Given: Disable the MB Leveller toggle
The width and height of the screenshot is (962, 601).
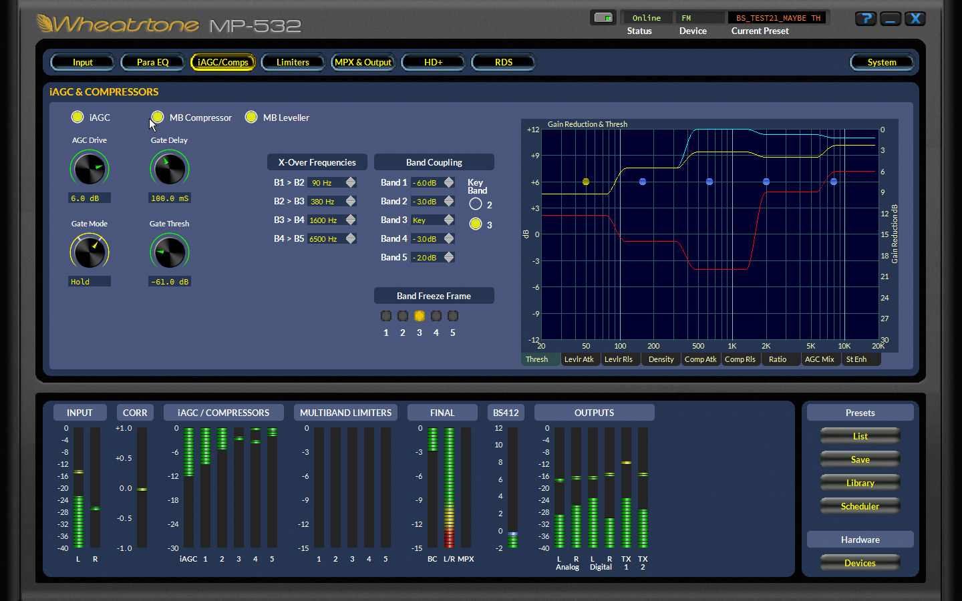Looking at the screenshot, I should [251, 118].
